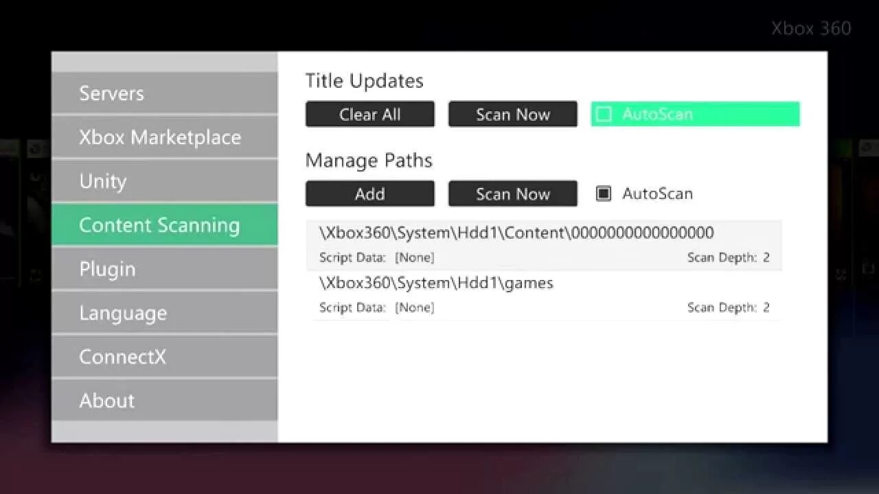
Task: Open the Xbox Marketplace settings tab
Action: (x=165, y=137)
